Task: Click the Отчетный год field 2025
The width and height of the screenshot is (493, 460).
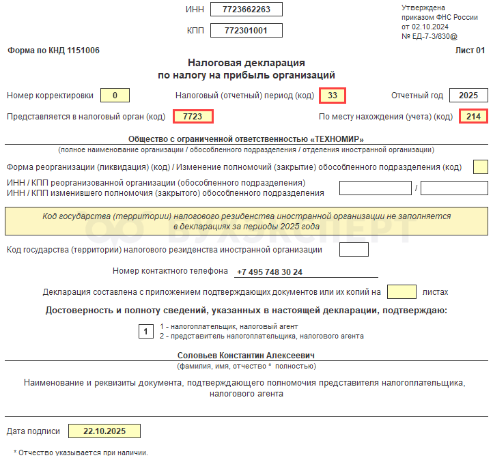Action: [x=468, y=95]
